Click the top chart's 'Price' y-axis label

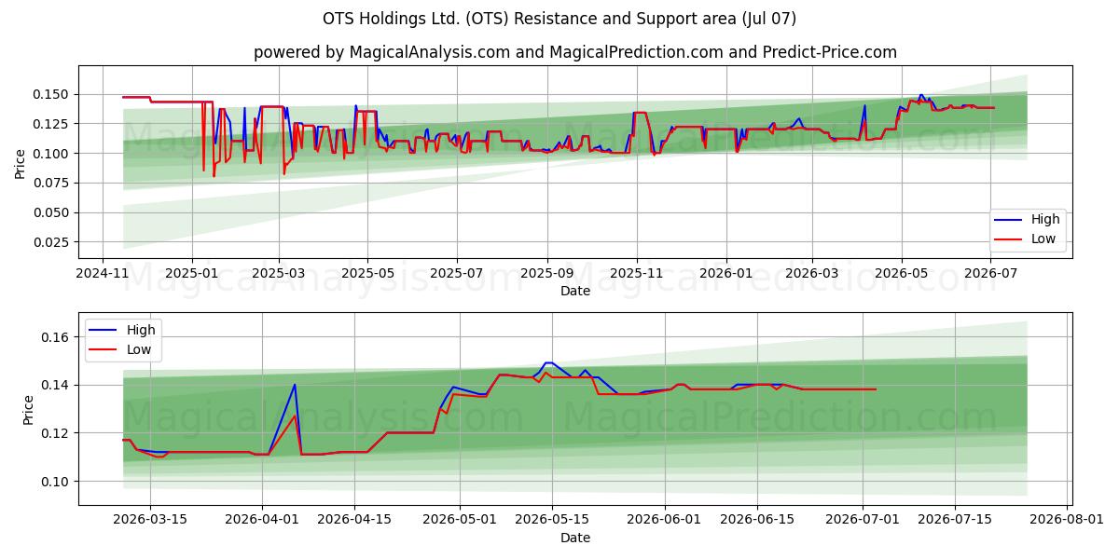[x=21, y=161]
